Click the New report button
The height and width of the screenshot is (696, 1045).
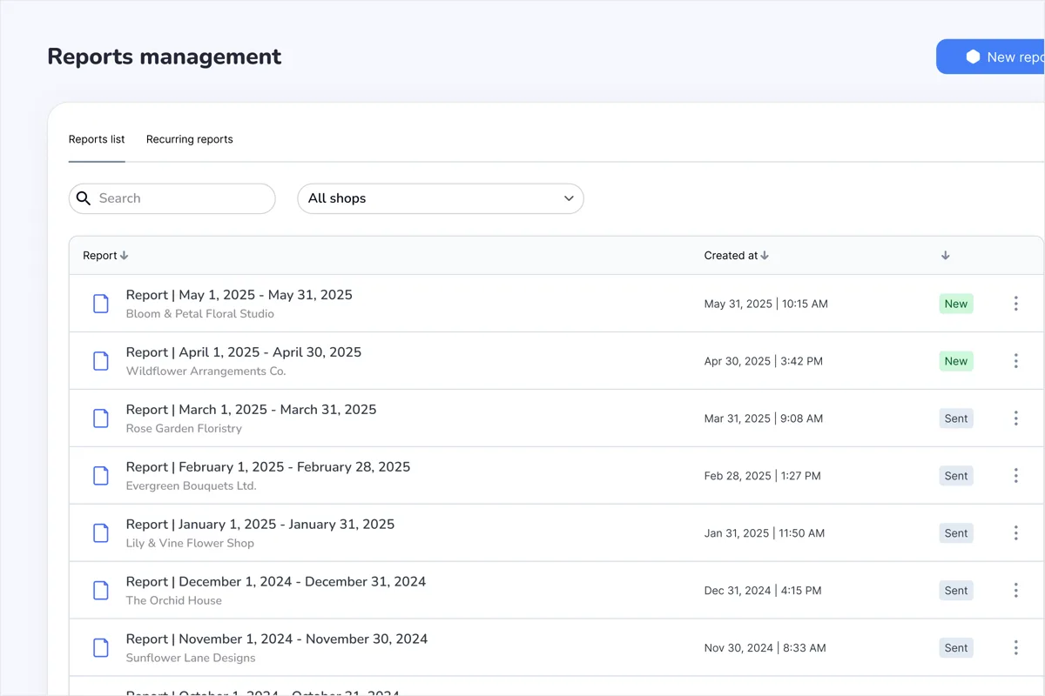click(x=991, y=57)
